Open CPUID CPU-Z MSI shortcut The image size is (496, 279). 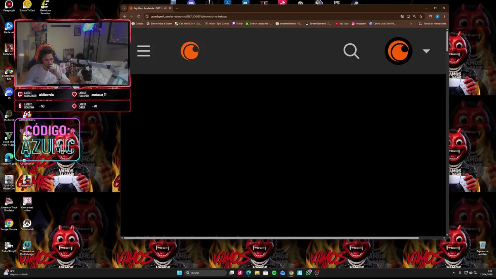(9, 74)
